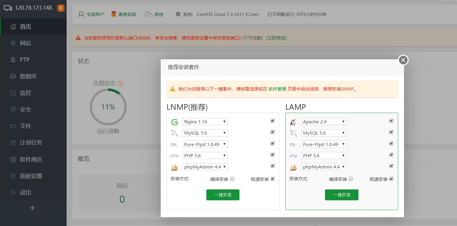The image size is (457, 226).
Task: Uncheck MySQL 5.6 checkbox in LNMP
Action: (273, 132)
